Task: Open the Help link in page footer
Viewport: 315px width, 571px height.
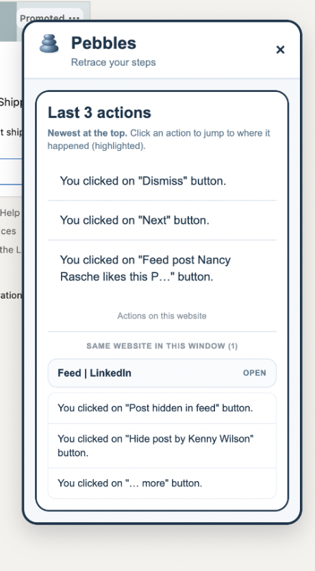Action: [10, 213]
